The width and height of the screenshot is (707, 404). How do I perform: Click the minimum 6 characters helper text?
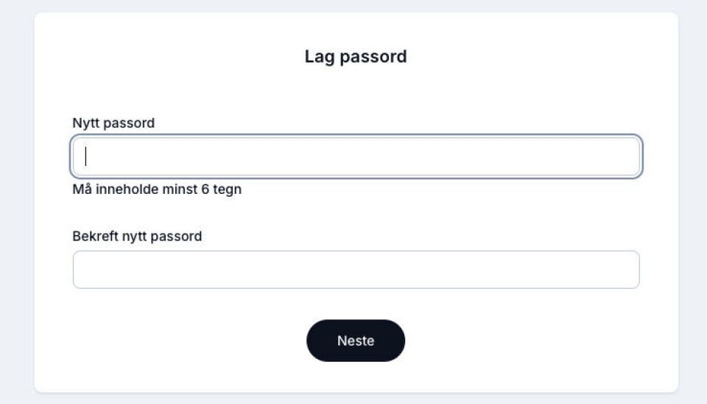157,189
